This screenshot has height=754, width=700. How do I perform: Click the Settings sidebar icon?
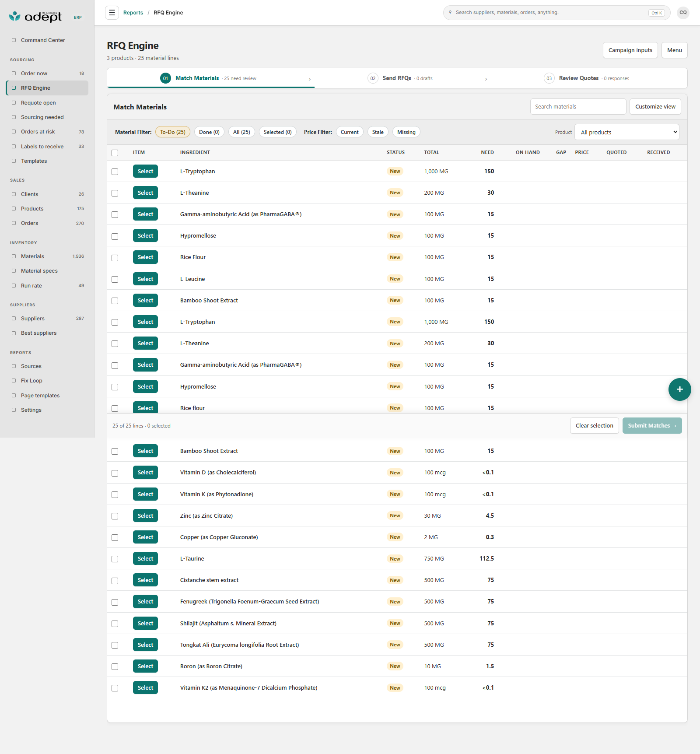(x=14, y=410)
